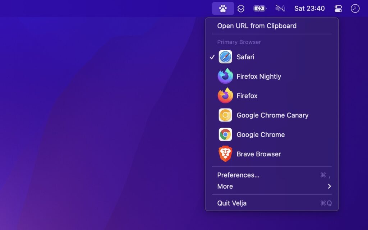This screenshot has height=230, width=368.
Task: Click the orange Firefox icon
Action: click(225, 96)
